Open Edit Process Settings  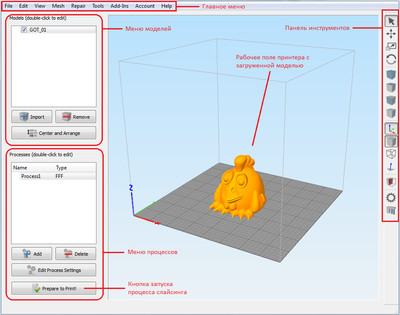54,270
